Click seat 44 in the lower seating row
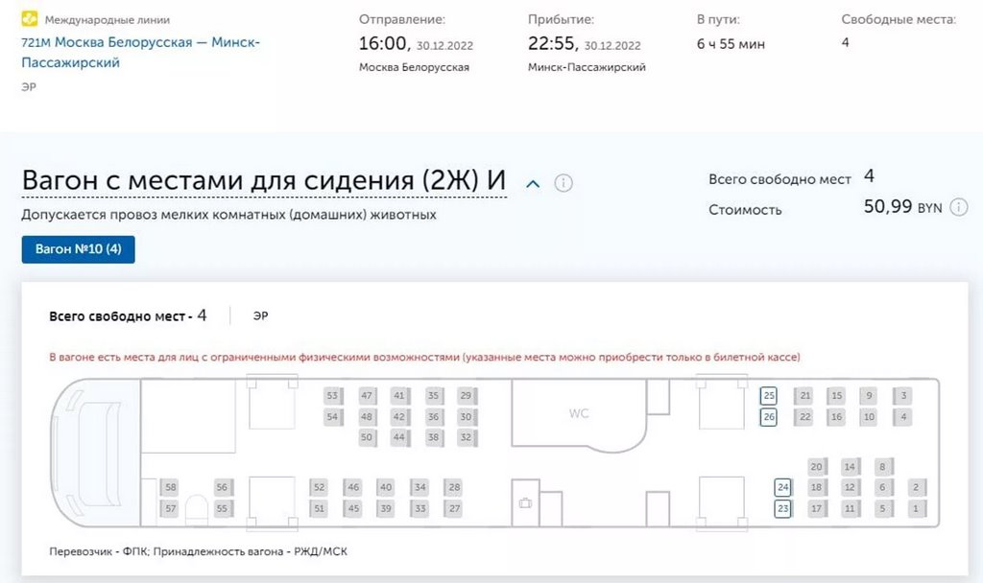The height and width of the screenshot is (583, 983). coord(398,437)
